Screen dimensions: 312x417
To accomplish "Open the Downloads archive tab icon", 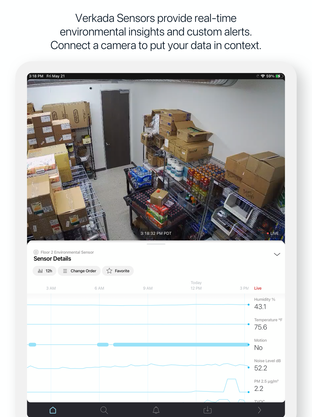I will pos(207,410).
